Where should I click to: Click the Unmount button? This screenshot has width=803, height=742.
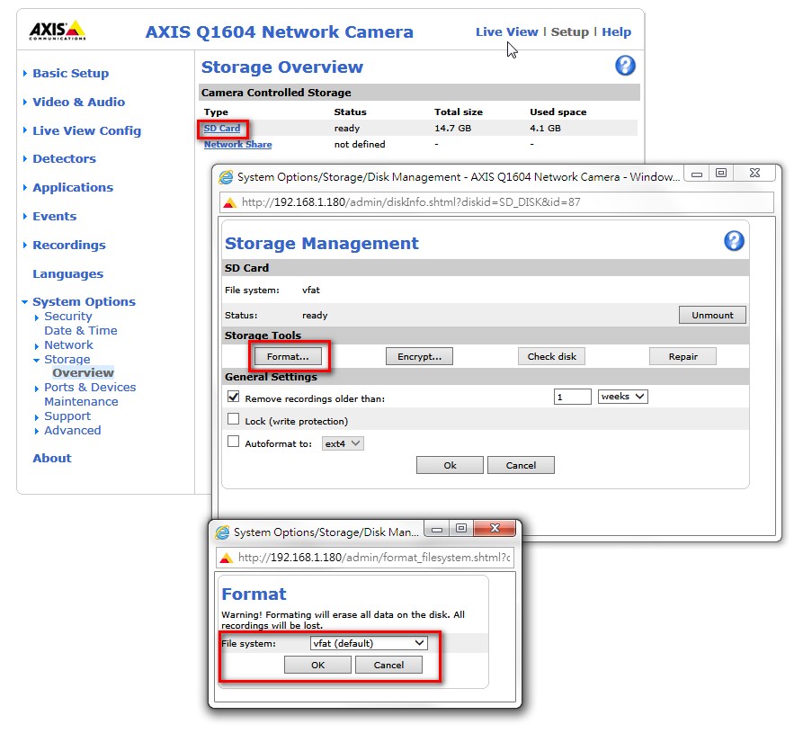[x=712, y=315]
